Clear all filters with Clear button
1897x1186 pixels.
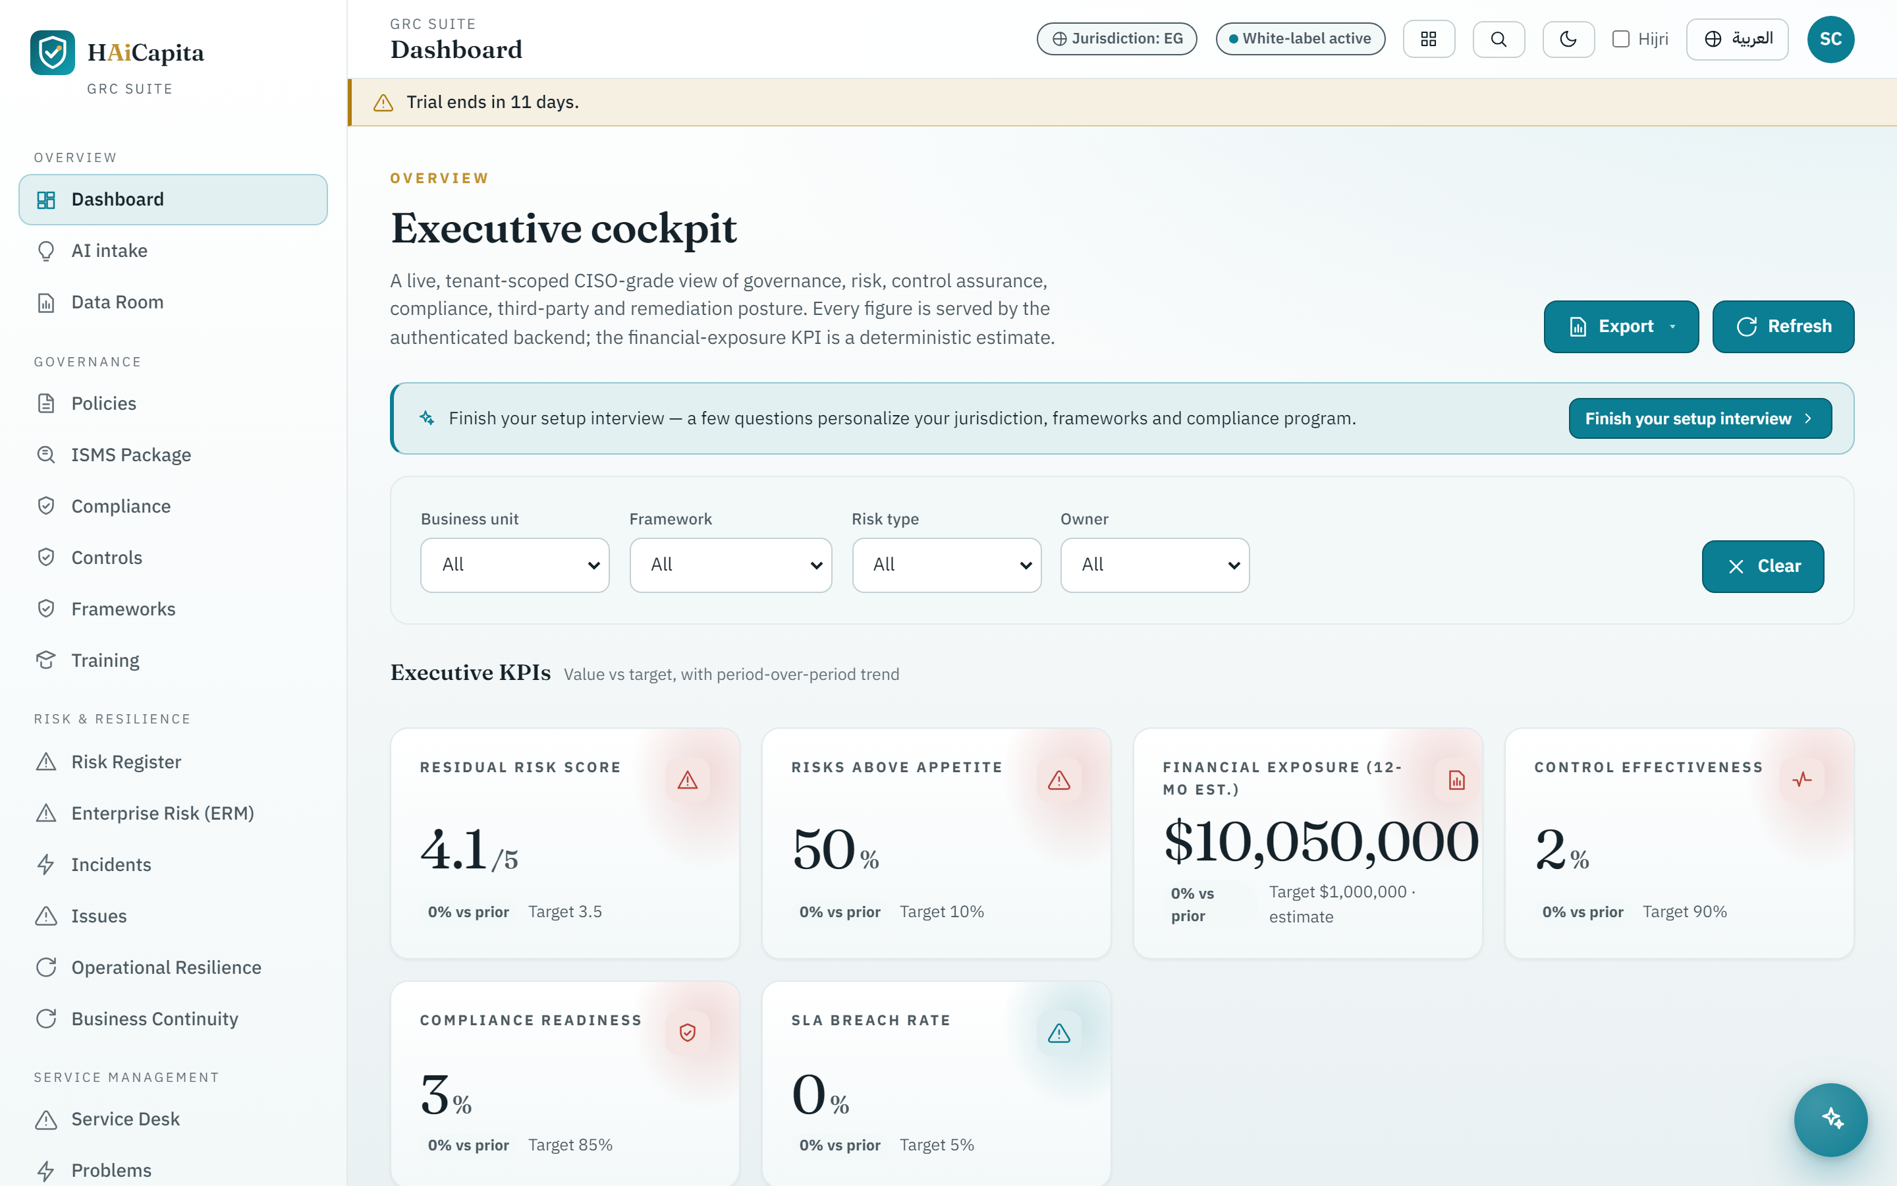tap(1762, 567)
